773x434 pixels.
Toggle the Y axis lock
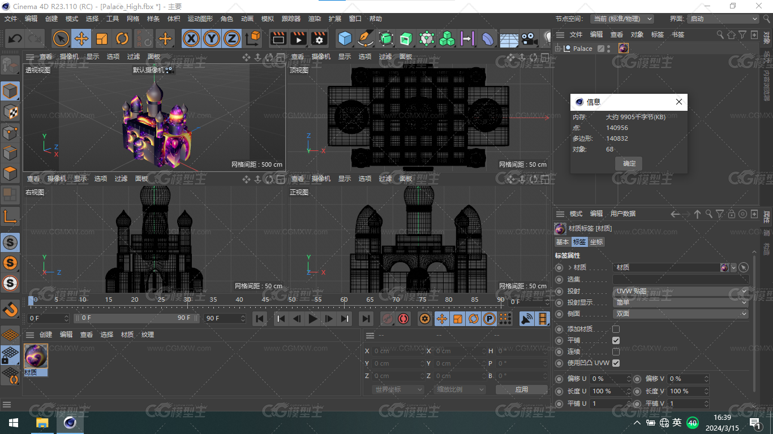212,38
